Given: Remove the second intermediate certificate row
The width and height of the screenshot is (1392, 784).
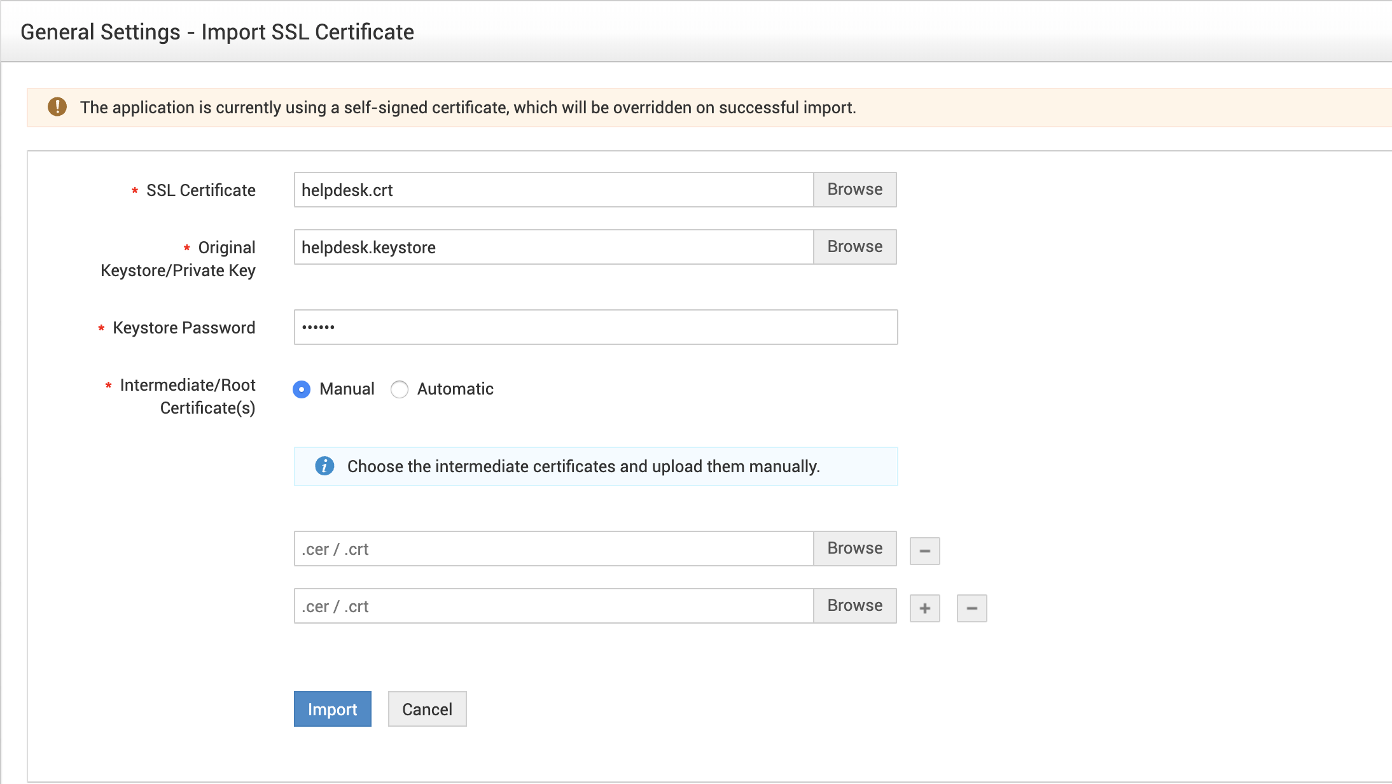Looking at the screenshot, I should (971, 608).
